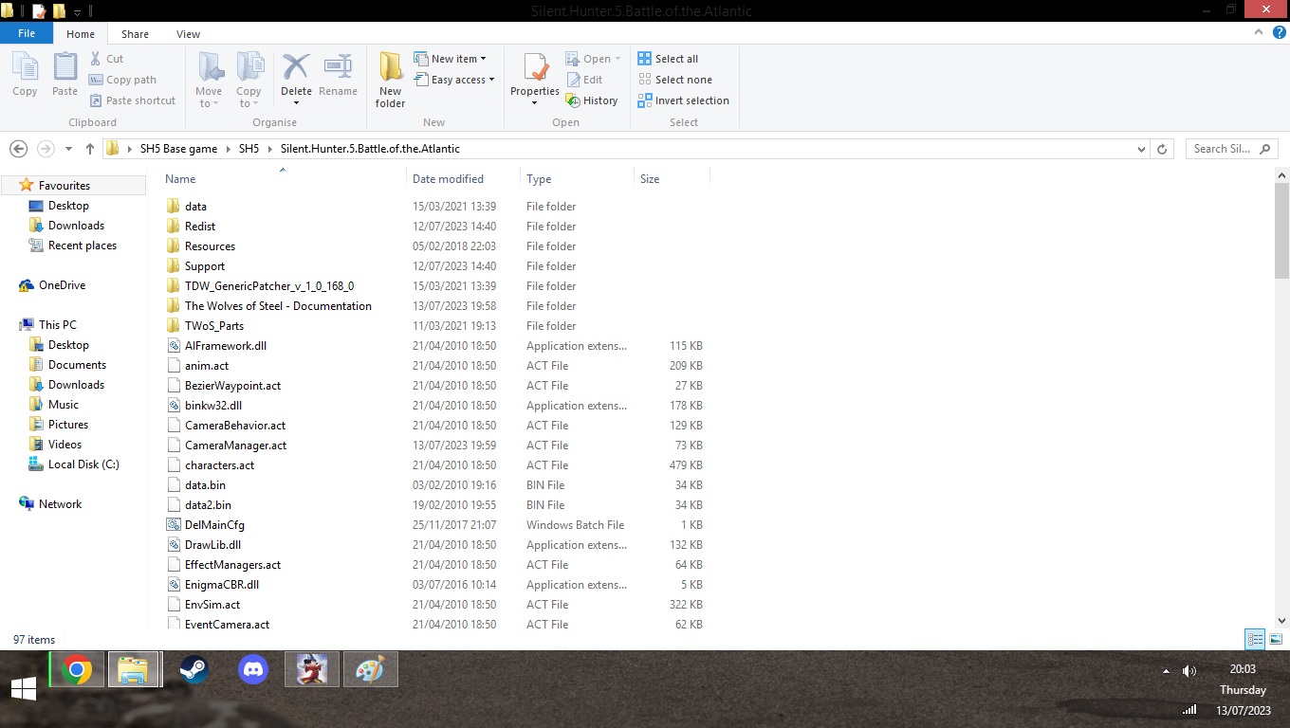Create a New folder from ribbon
Screen dimensions: 1290x728
pos(390,81)
